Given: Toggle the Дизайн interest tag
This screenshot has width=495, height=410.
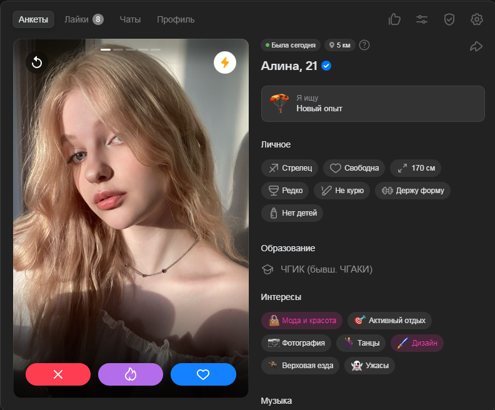Looking at the screenshot, I should click(417, 343).
